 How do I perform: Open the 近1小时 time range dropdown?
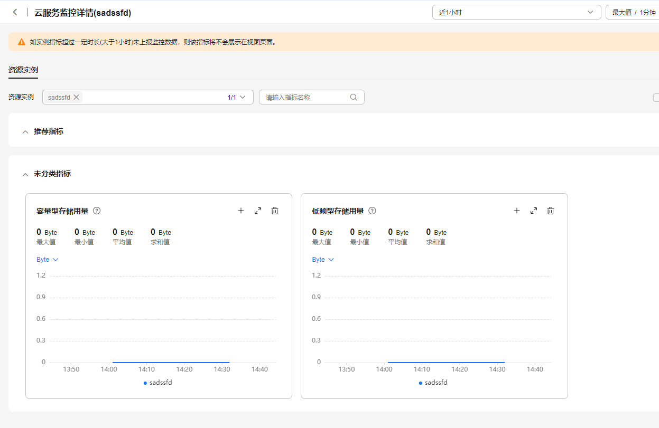coord(516,12)
